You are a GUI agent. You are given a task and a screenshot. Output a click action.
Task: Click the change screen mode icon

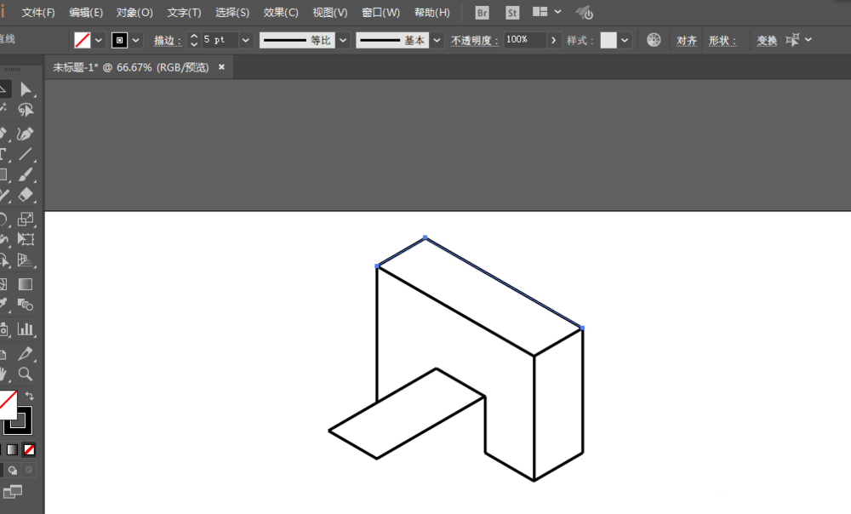[13, 492]
